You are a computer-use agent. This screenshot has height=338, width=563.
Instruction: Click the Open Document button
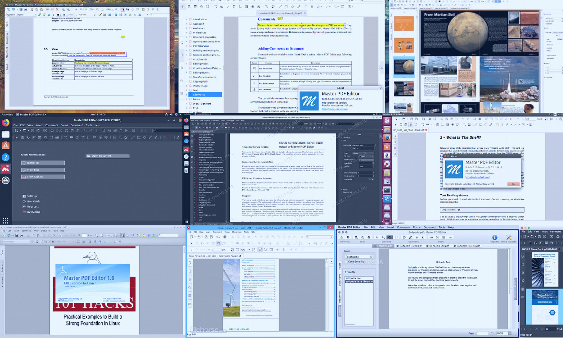[108, 156]
